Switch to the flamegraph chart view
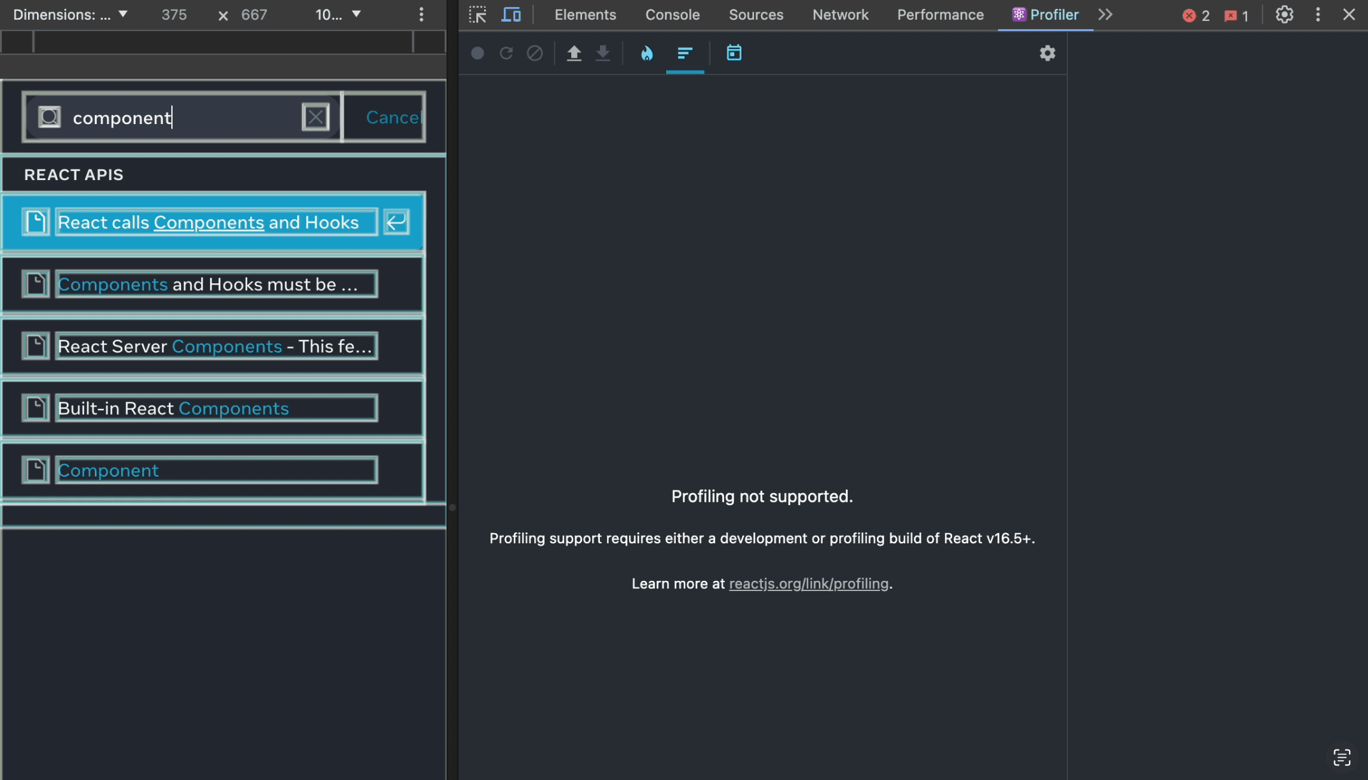This screenshot has width=1368, height=780. pyautogui.click(x=646, y=53)
